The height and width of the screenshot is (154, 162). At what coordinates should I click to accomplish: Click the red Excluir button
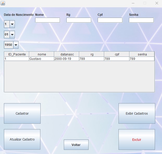pyautogui.click(x=137, y=139)
